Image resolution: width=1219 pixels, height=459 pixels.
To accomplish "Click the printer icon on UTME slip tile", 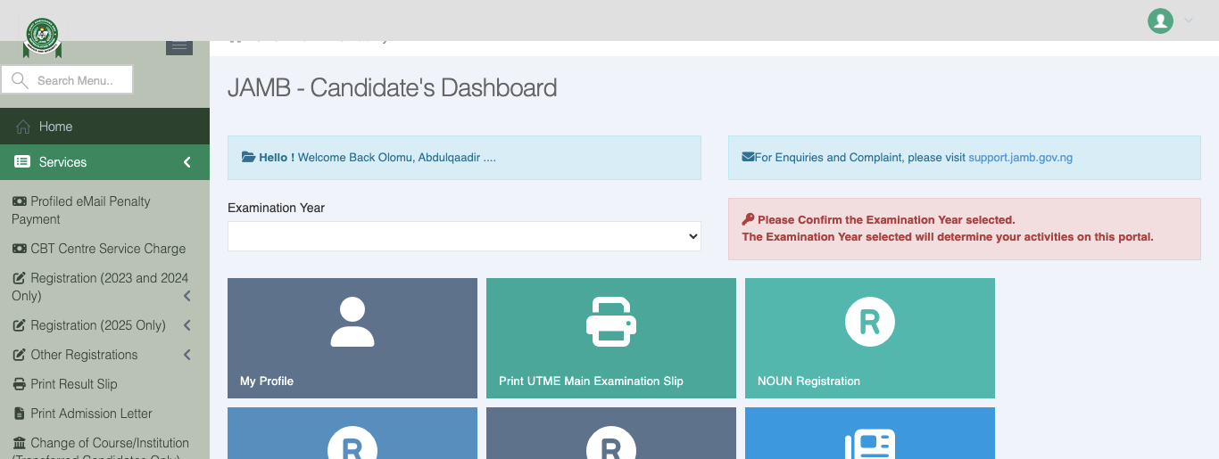I will coord(611,321).
